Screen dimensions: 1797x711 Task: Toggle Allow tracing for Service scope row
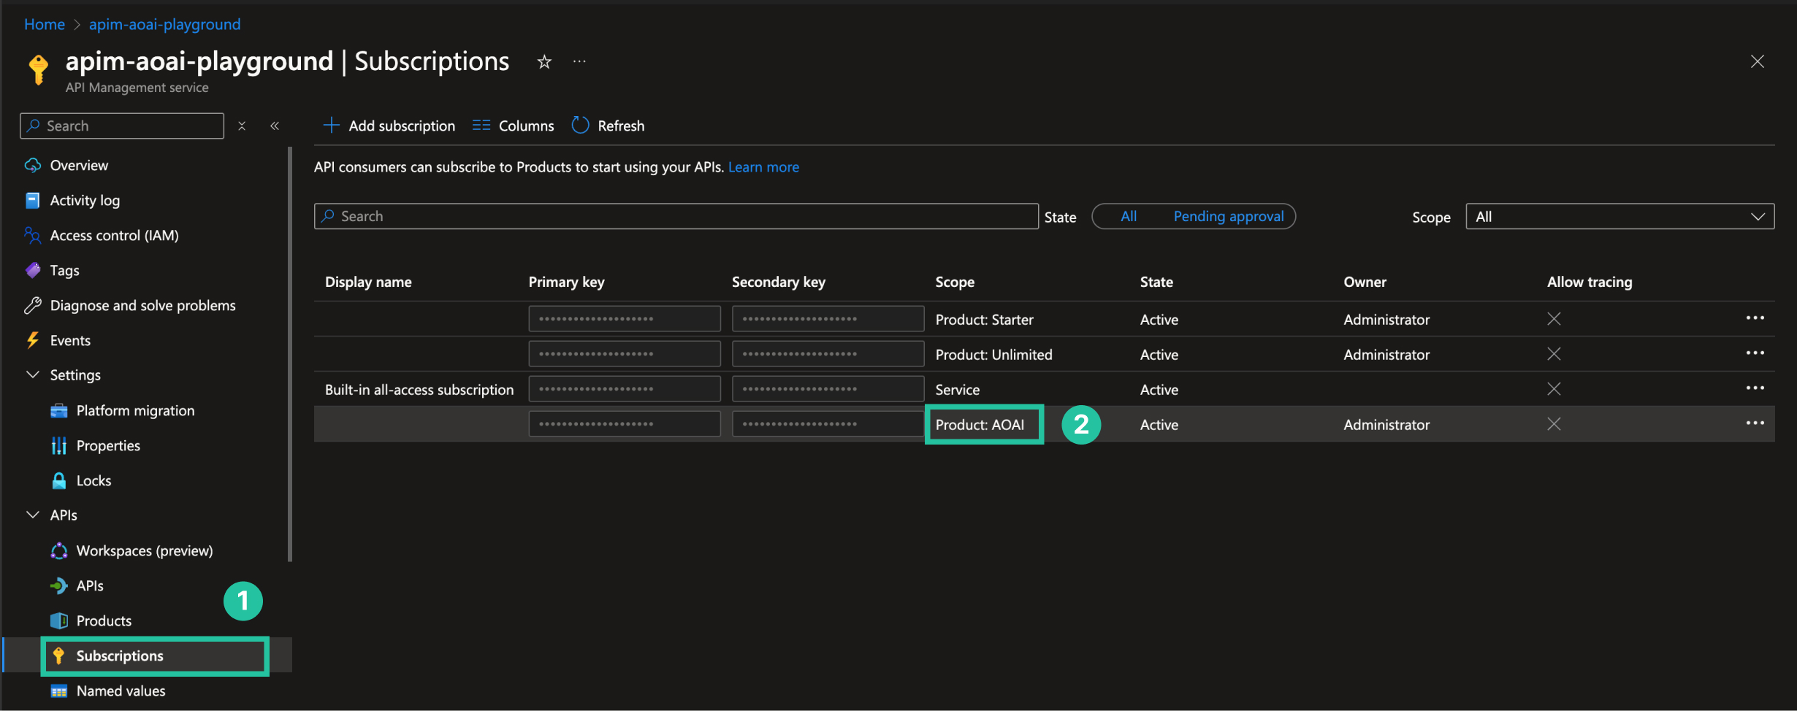1554,389
